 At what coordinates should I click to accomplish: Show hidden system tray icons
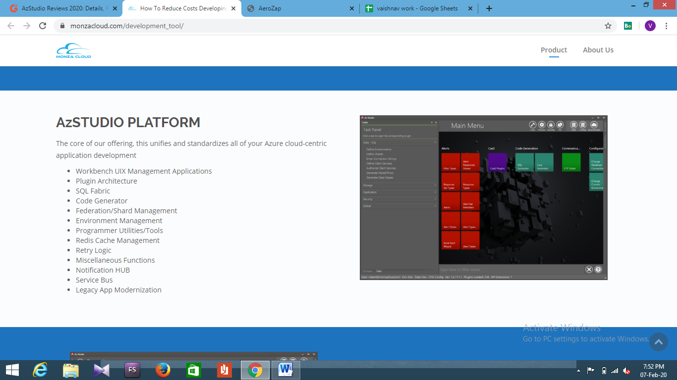point(578,371)
